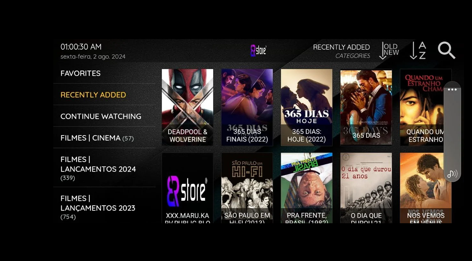The height and width of the screenshot is (261, 472).
Task: Open Filmes | Lancamentos 2024 category
Action: [x=98, y=168]
